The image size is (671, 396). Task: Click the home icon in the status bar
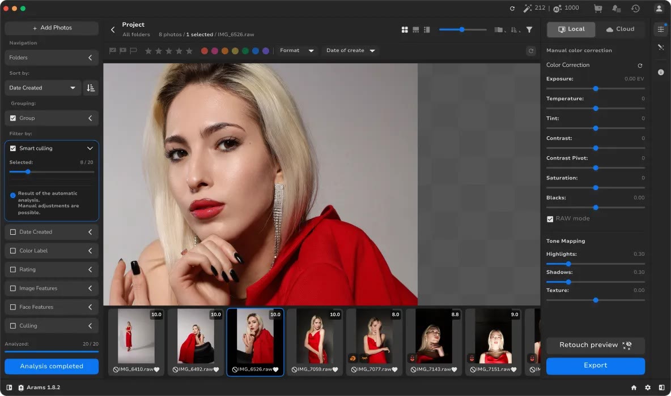[634, 388]
